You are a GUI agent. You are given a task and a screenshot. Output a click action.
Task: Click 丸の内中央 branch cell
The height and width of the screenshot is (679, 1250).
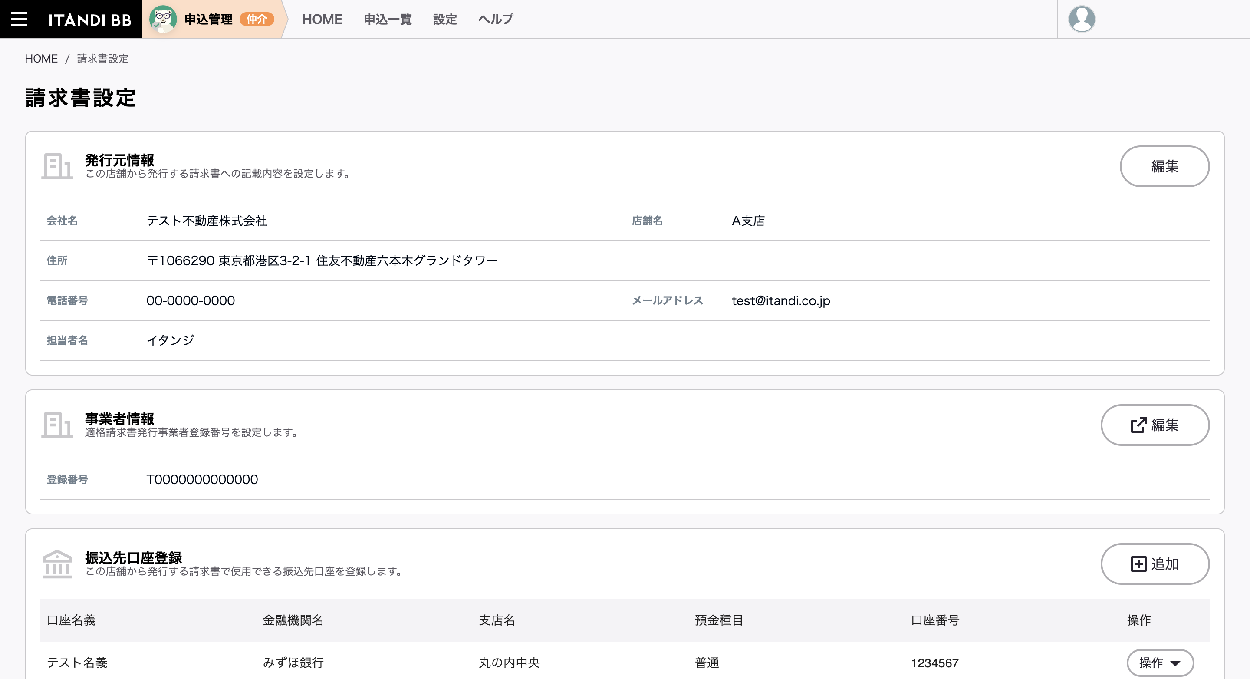[509, 663]
